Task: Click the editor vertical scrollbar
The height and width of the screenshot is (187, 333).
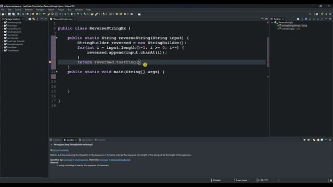Action: coord(268,52)
